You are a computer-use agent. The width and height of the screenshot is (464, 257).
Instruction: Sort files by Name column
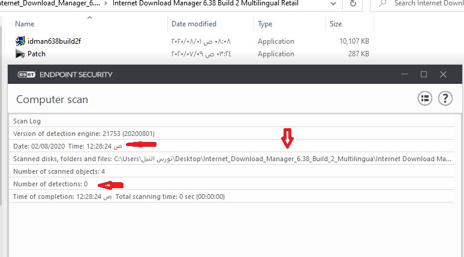pos(25,24)
